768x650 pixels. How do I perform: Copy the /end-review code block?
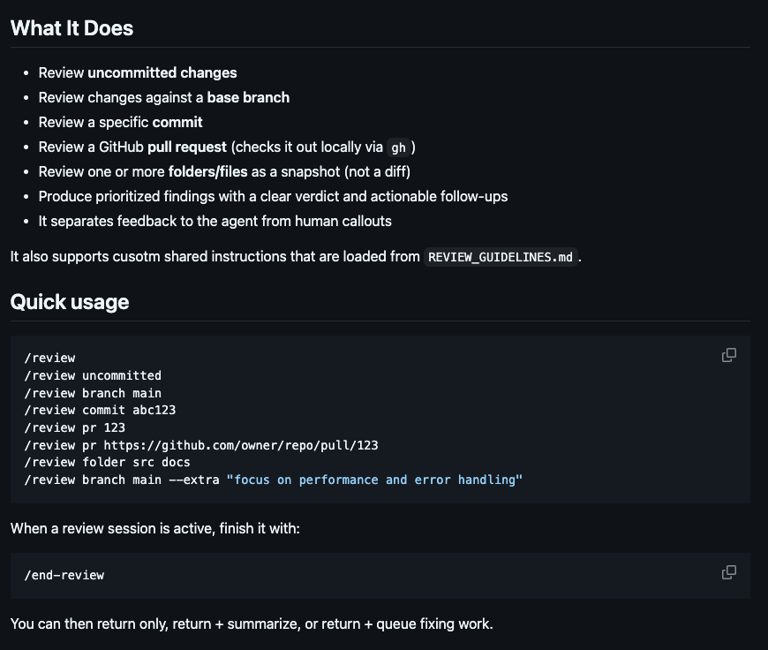pyautogui.click(x=729, y=572)
